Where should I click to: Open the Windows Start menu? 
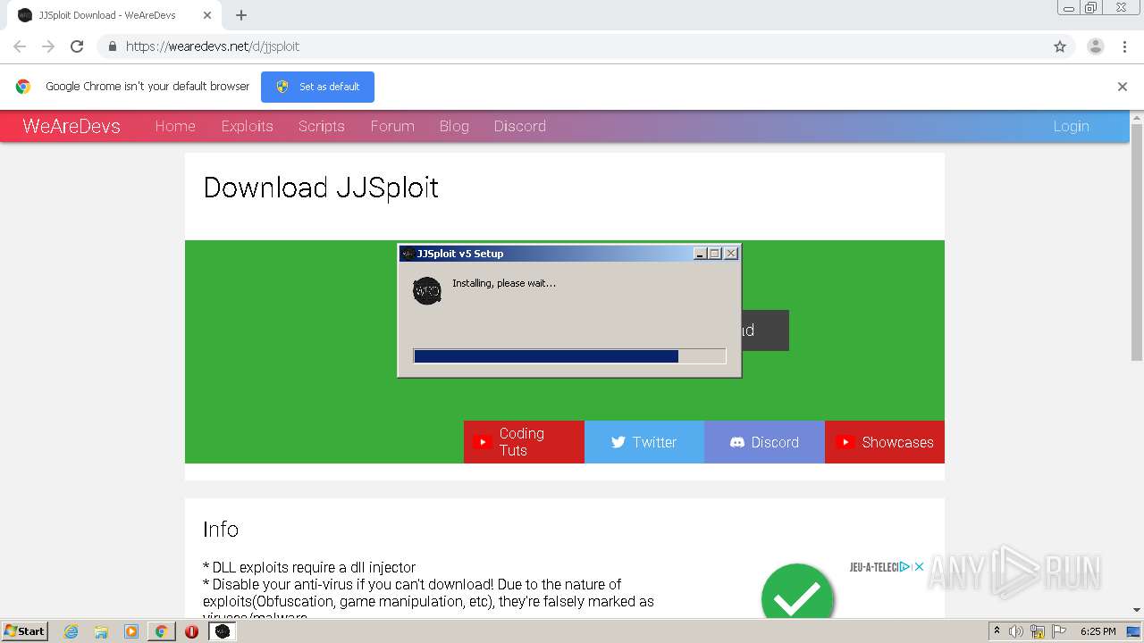click(24, 630)
